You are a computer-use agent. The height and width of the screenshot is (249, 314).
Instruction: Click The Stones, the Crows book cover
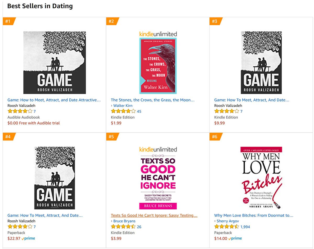coord(158,66)
